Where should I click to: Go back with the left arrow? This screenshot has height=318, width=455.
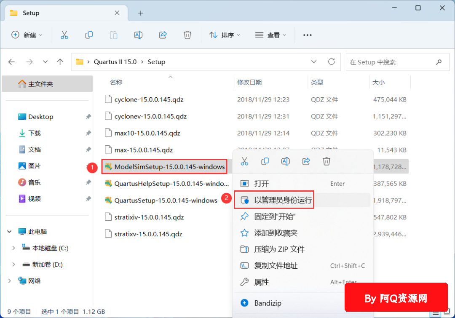point(12,62)
